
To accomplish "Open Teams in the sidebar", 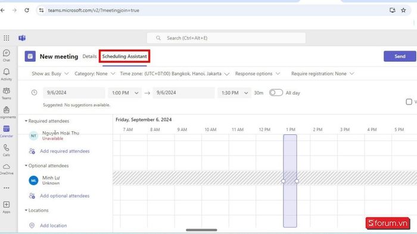I will click(x=7, y=93).
